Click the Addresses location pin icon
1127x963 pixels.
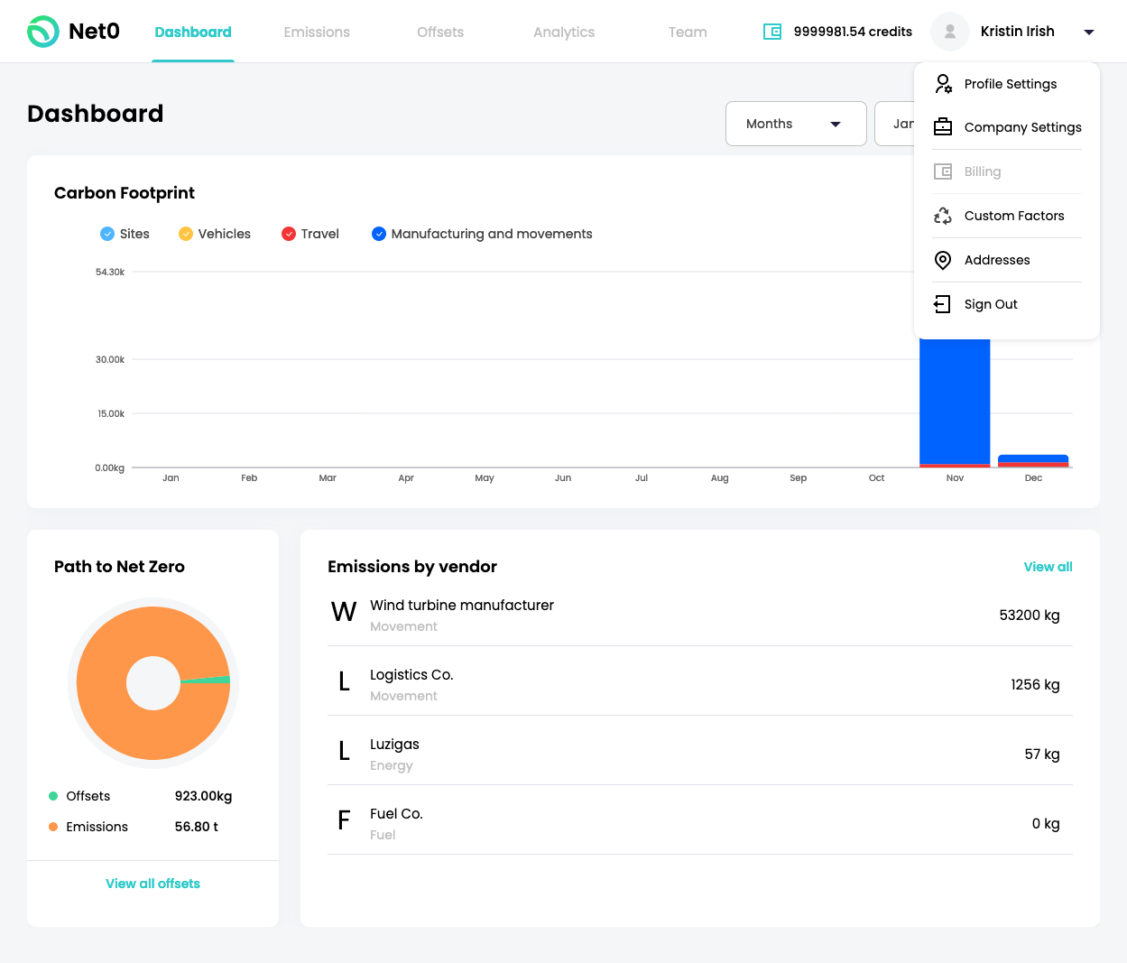943,260
